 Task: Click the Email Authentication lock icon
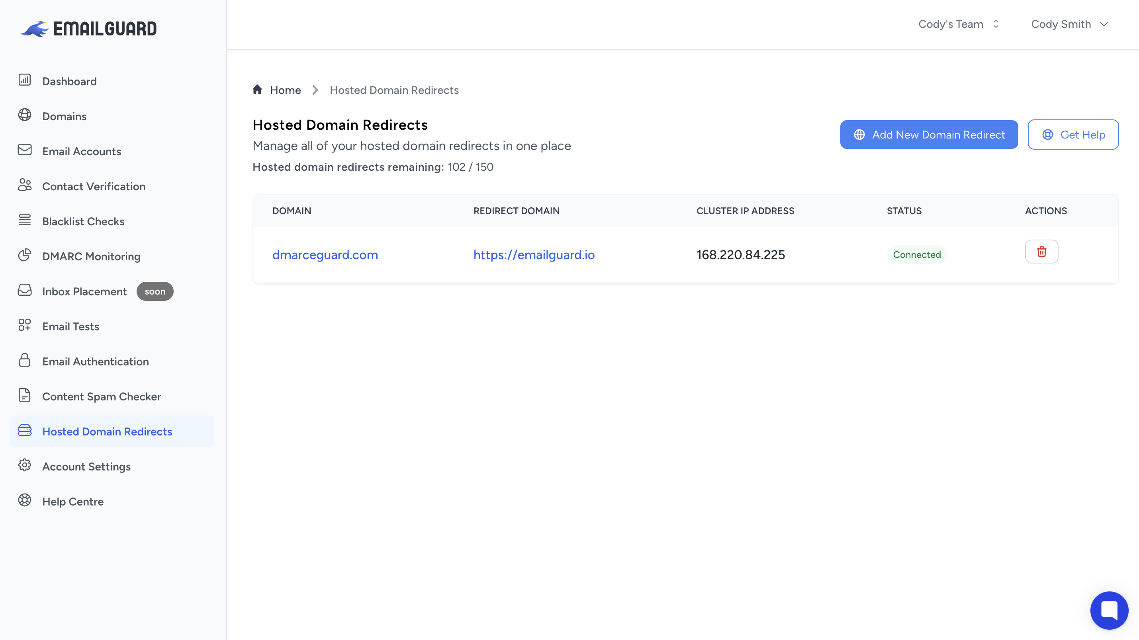[25, 360]
